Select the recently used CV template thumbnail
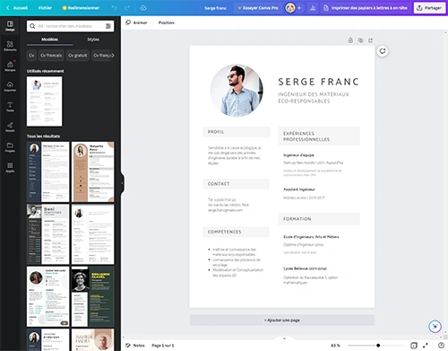Viewport: 448px width, 351px height. tap(45, 101)
